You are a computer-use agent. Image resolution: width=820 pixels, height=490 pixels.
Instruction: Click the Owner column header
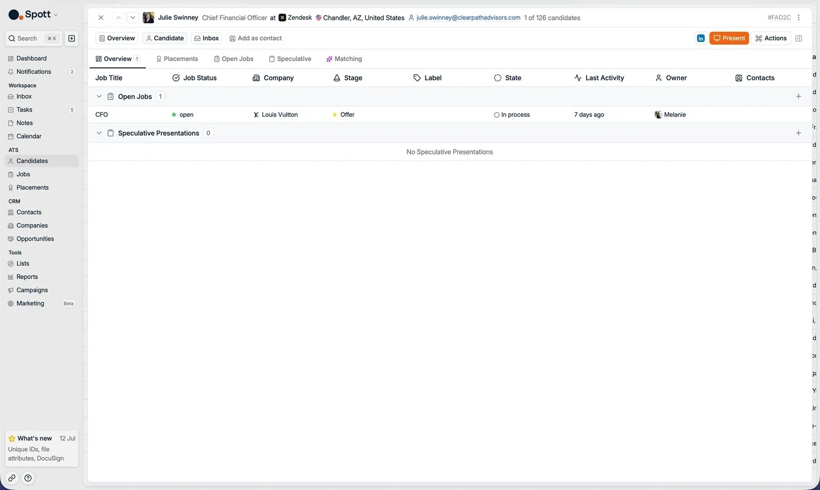pyautogui.click(x=671, y=78)
